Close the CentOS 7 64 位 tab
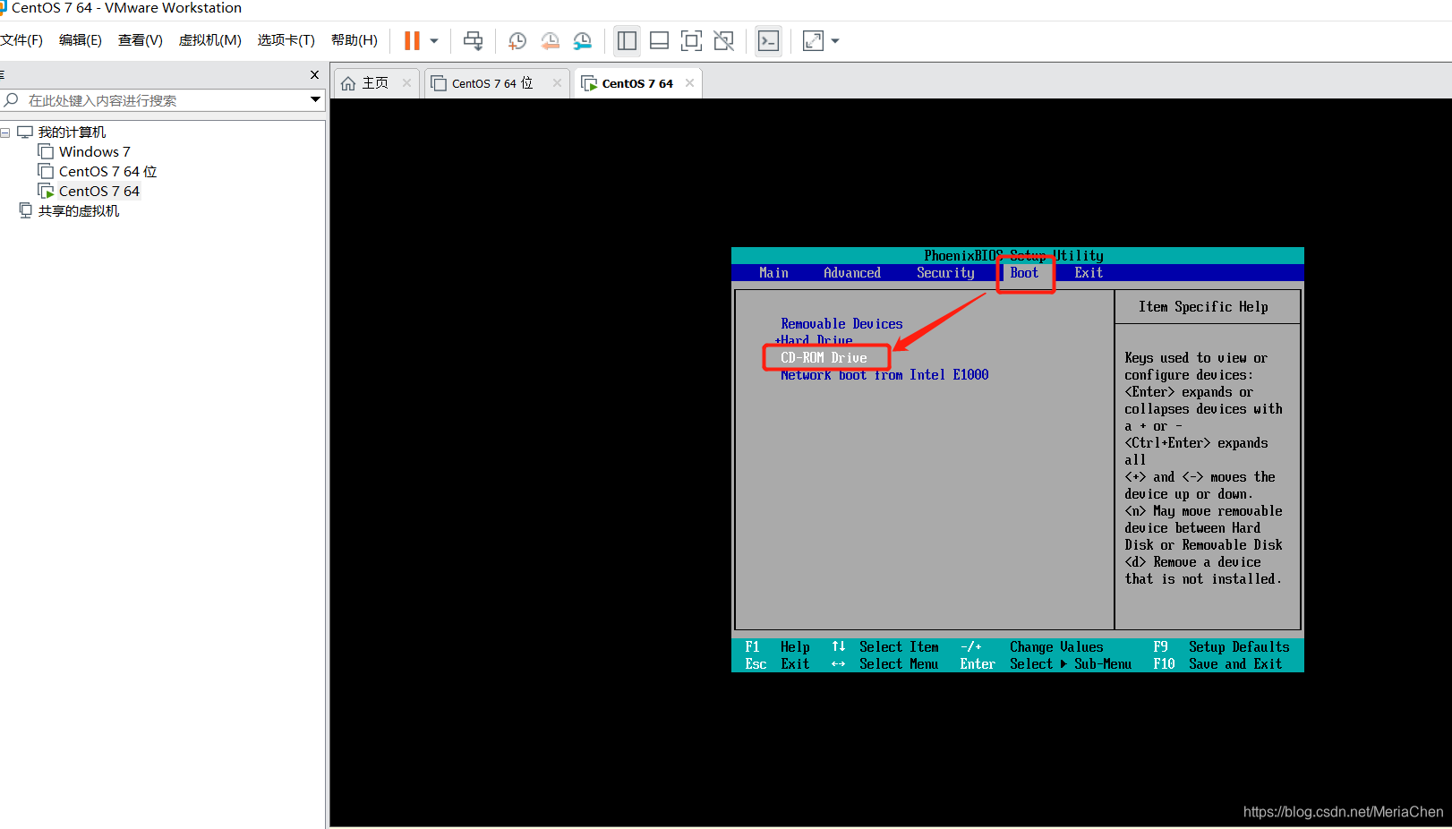 coord(557,83)
